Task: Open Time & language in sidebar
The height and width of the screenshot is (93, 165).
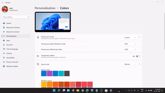Action: click(x=16, y=49)
